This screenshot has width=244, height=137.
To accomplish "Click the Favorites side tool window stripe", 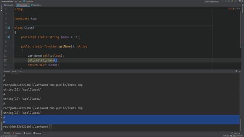I will 2,126.
